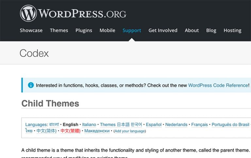
Task: Click the Add your language link
Action: click(130, 131)
